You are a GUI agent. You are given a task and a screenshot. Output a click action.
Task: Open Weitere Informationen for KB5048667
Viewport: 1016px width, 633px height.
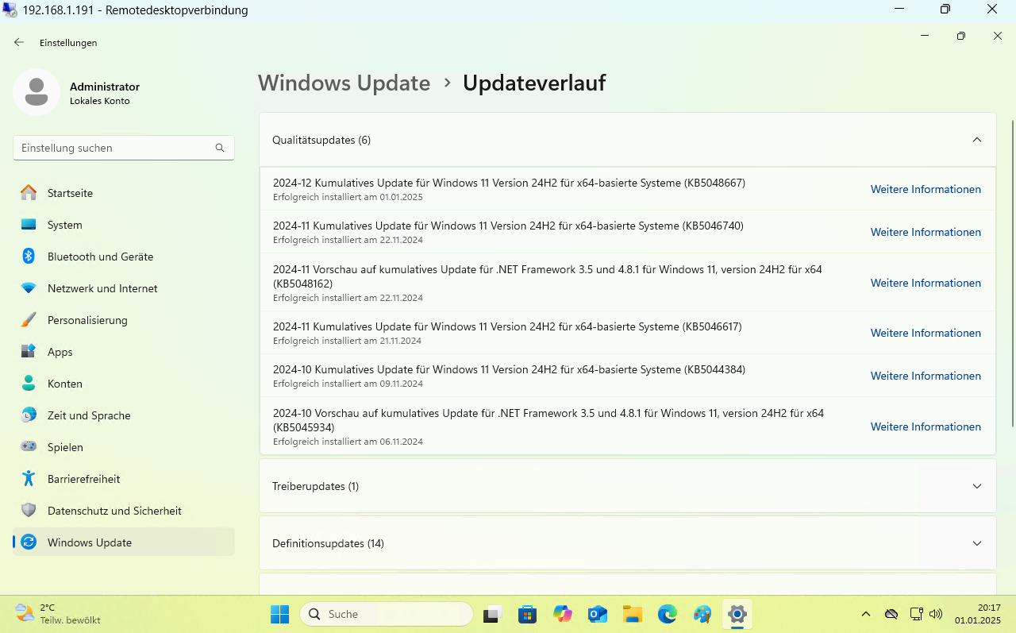(x=926, y=189)
